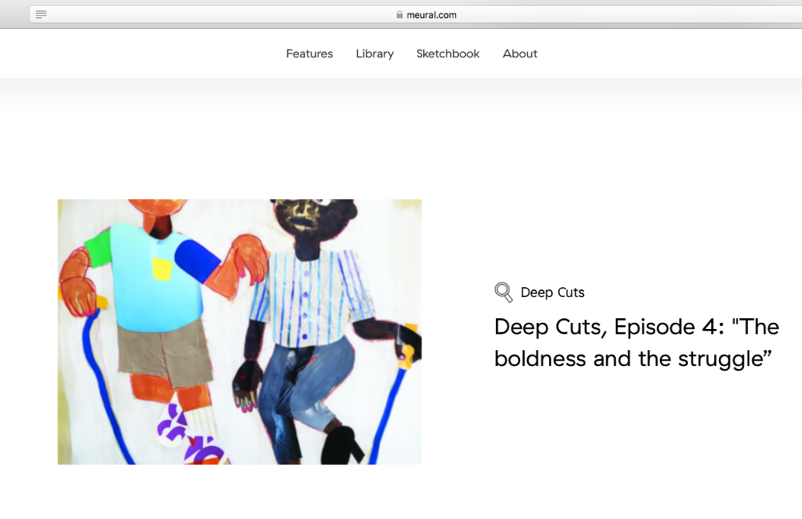Click the magnifying glass Deep Cuts icon
The image size is (802, 519).
click(x=503, y=292)
